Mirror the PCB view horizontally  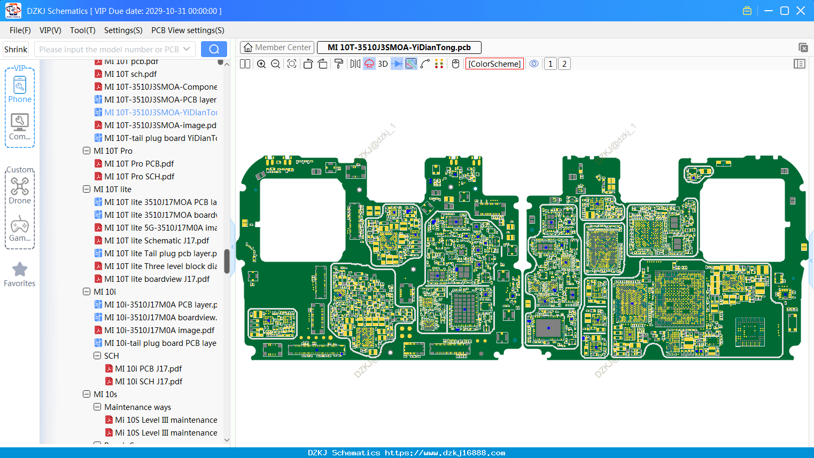(355, 64)
